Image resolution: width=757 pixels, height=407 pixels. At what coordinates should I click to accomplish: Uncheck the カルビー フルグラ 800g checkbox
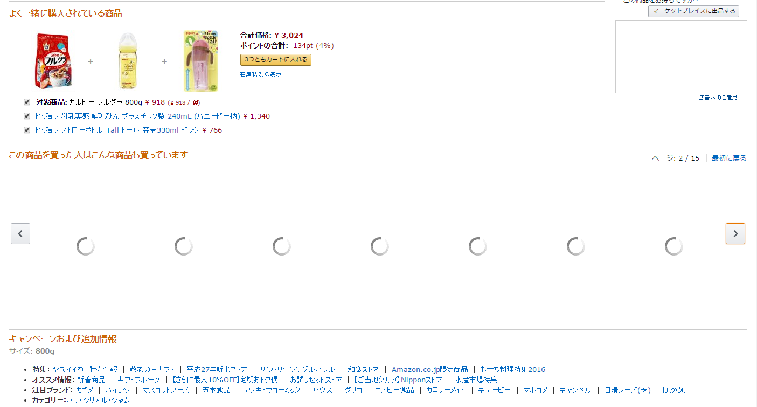(27, 102)
